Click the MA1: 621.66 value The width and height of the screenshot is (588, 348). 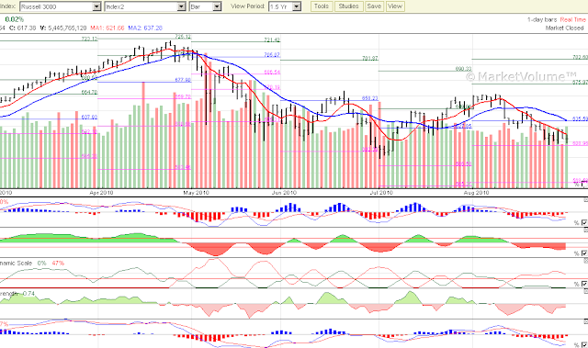(107, 28)
